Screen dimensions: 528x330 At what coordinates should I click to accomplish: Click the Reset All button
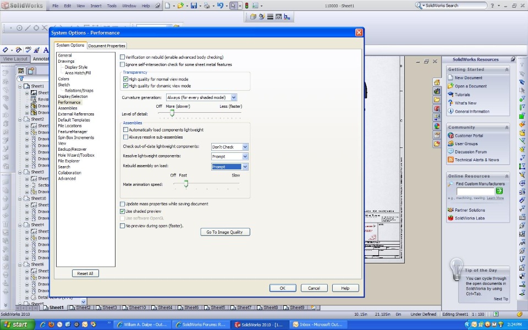coord(85,273)
